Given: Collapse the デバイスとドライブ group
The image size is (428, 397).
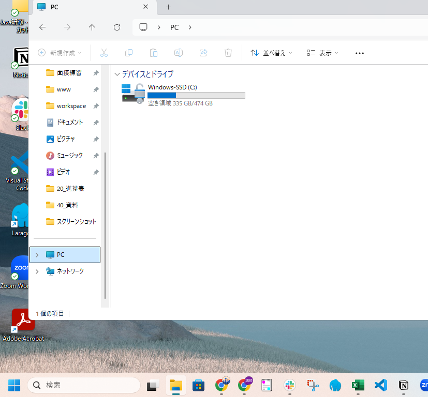Looking at the screenshot, I should coord(117,74).
